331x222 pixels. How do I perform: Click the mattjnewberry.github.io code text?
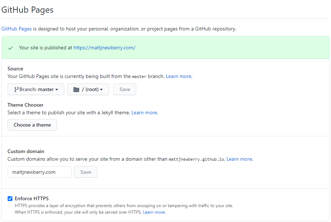tap(196, 159)
